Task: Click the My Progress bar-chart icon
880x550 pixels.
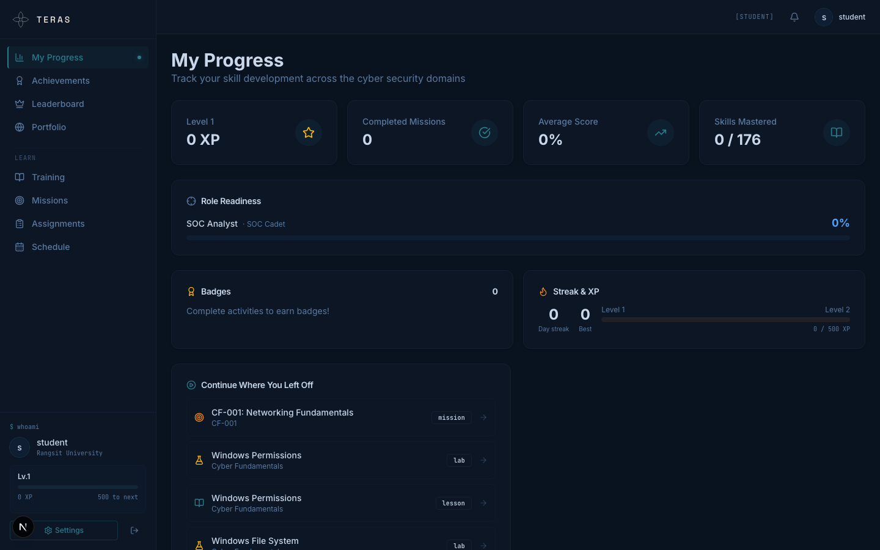Action: point(20,57)
